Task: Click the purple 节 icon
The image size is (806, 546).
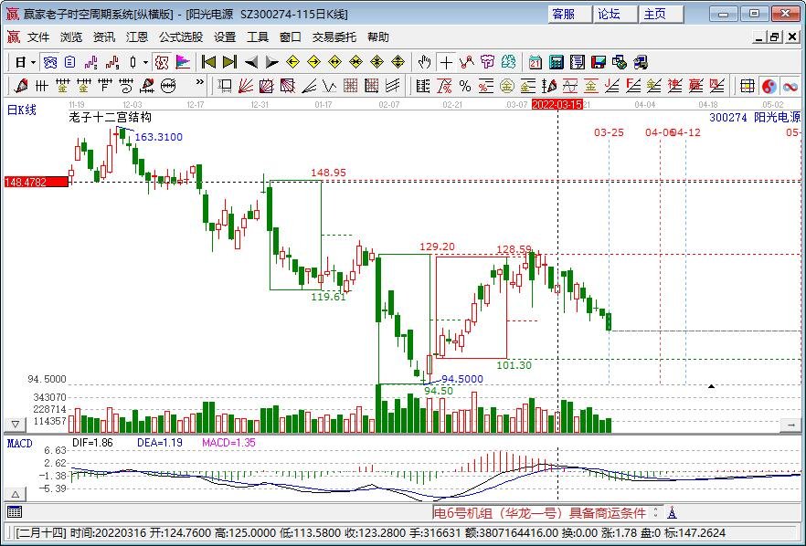Action: point(487,63)
